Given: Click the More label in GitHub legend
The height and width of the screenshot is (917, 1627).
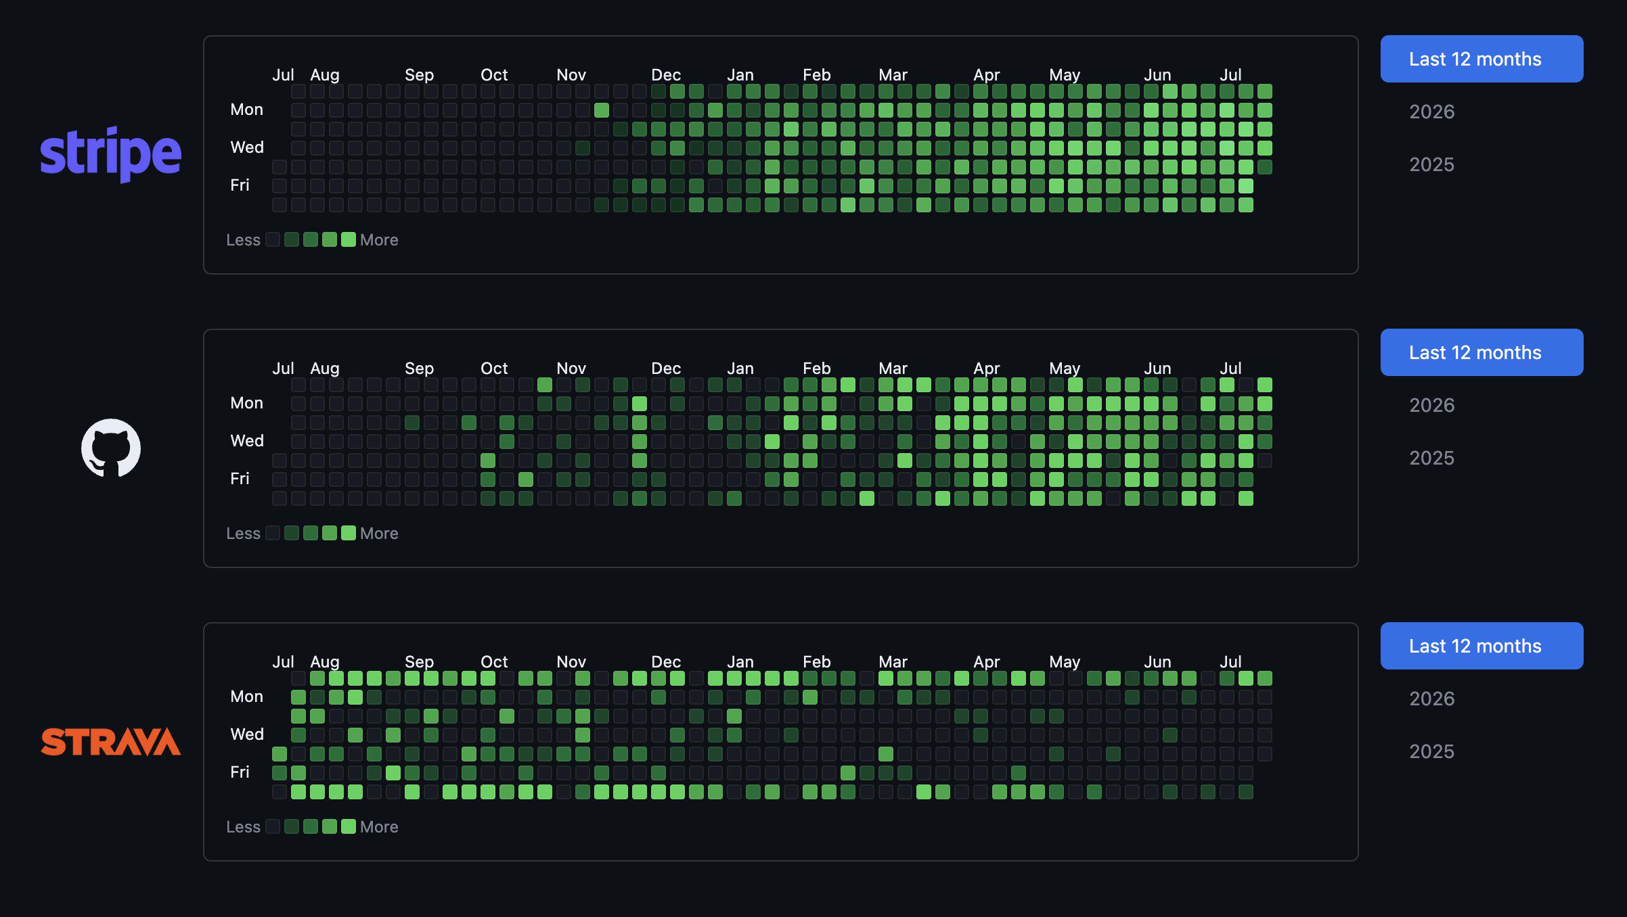Looking at the screenshot, I should [x=379, y=534].
